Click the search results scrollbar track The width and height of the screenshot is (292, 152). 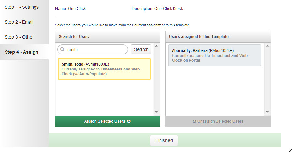(157, 79)
